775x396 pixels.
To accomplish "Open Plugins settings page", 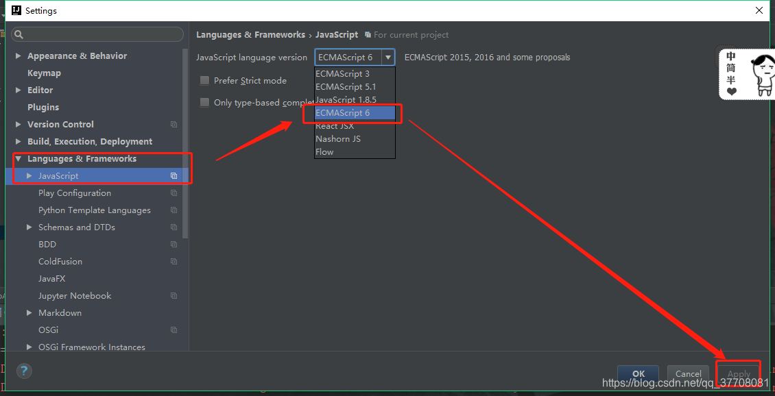I will coord(43,107).
